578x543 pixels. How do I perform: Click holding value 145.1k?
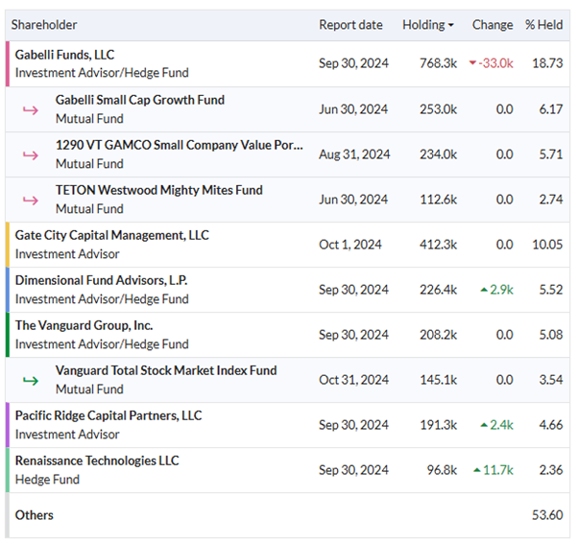coord(438,380)
